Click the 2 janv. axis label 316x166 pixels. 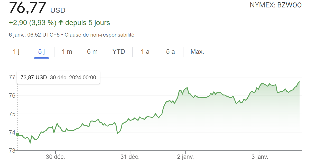(185, 157)
